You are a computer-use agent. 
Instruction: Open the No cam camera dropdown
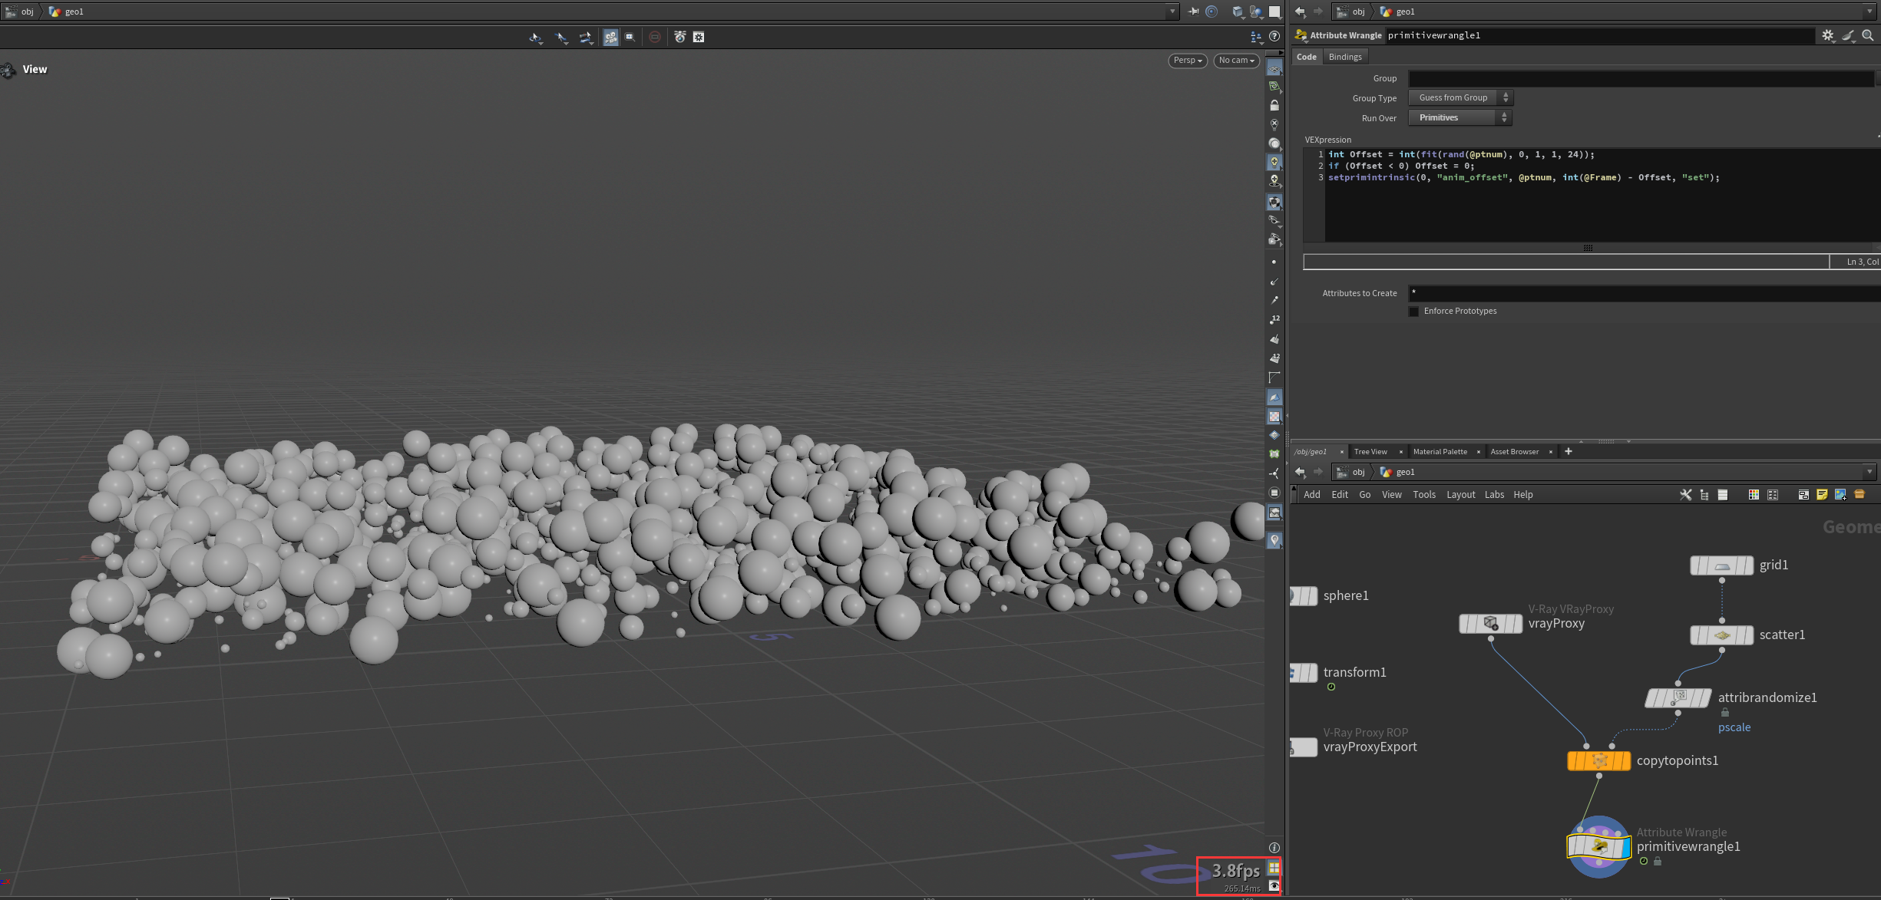pos(1236,61)
